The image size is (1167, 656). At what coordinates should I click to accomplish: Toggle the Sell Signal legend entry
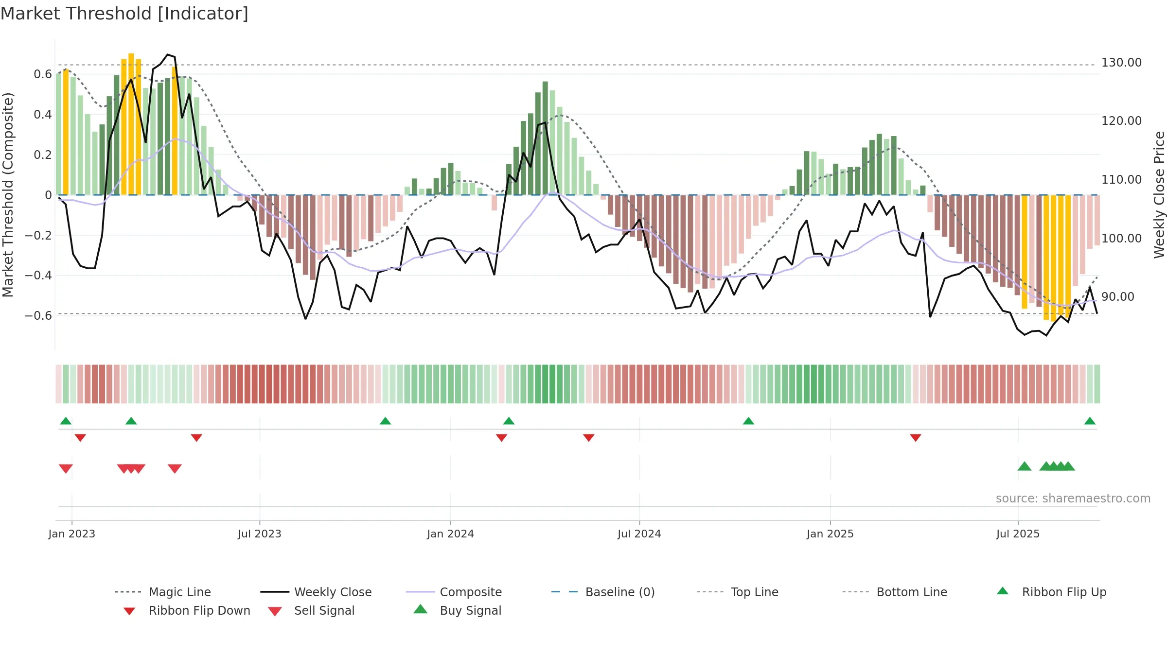(311, 610)
